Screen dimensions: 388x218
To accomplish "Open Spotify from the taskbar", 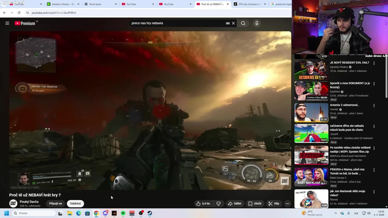I will pos(123,213).
